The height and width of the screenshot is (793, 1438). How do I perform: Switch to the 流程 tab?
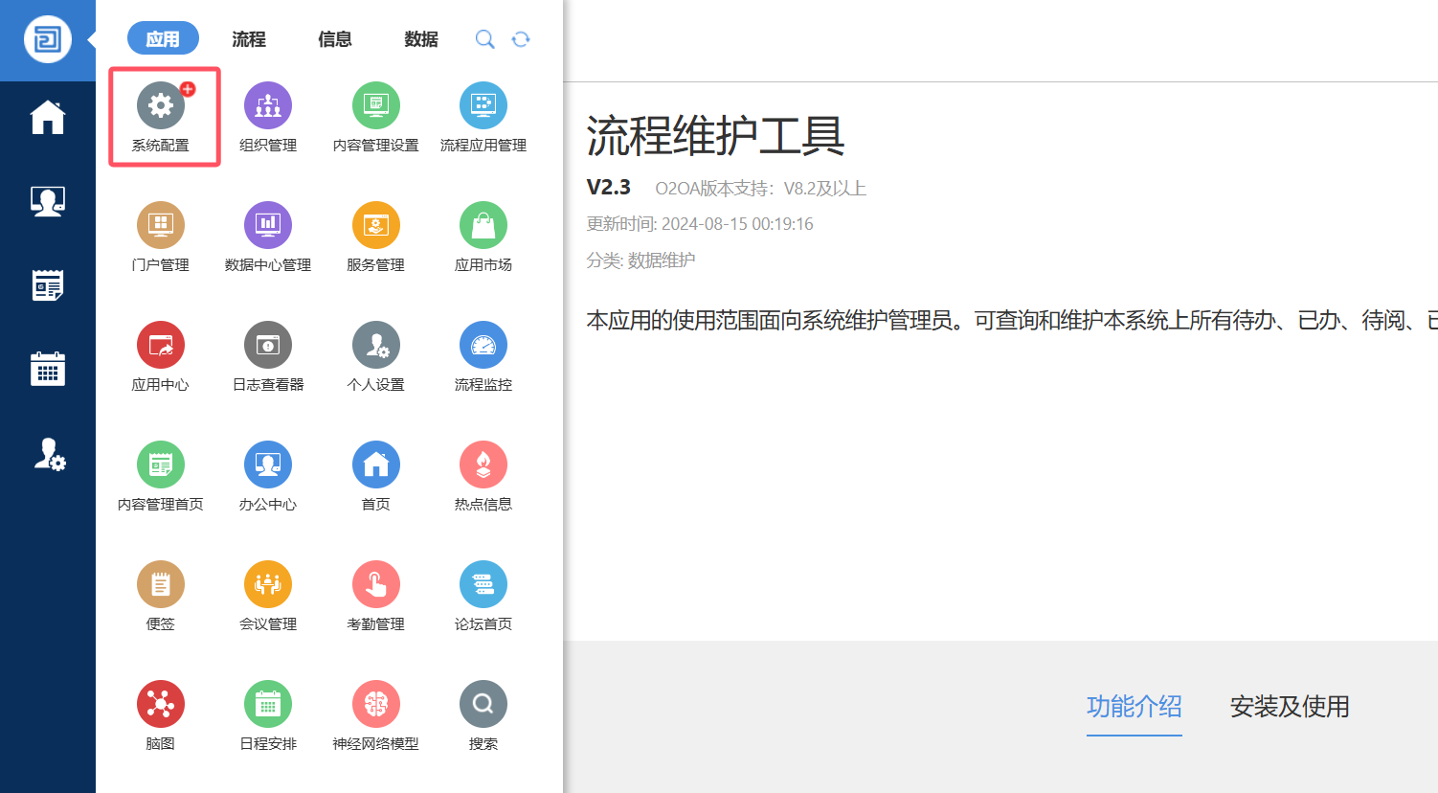click(249, 39)
